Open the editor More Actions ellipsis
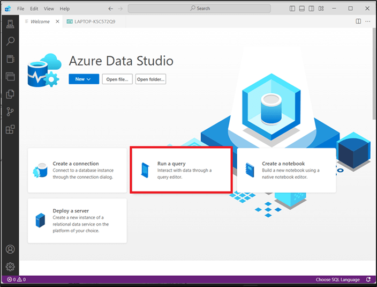Screen dimensions: 377x287 pos(368,21)
